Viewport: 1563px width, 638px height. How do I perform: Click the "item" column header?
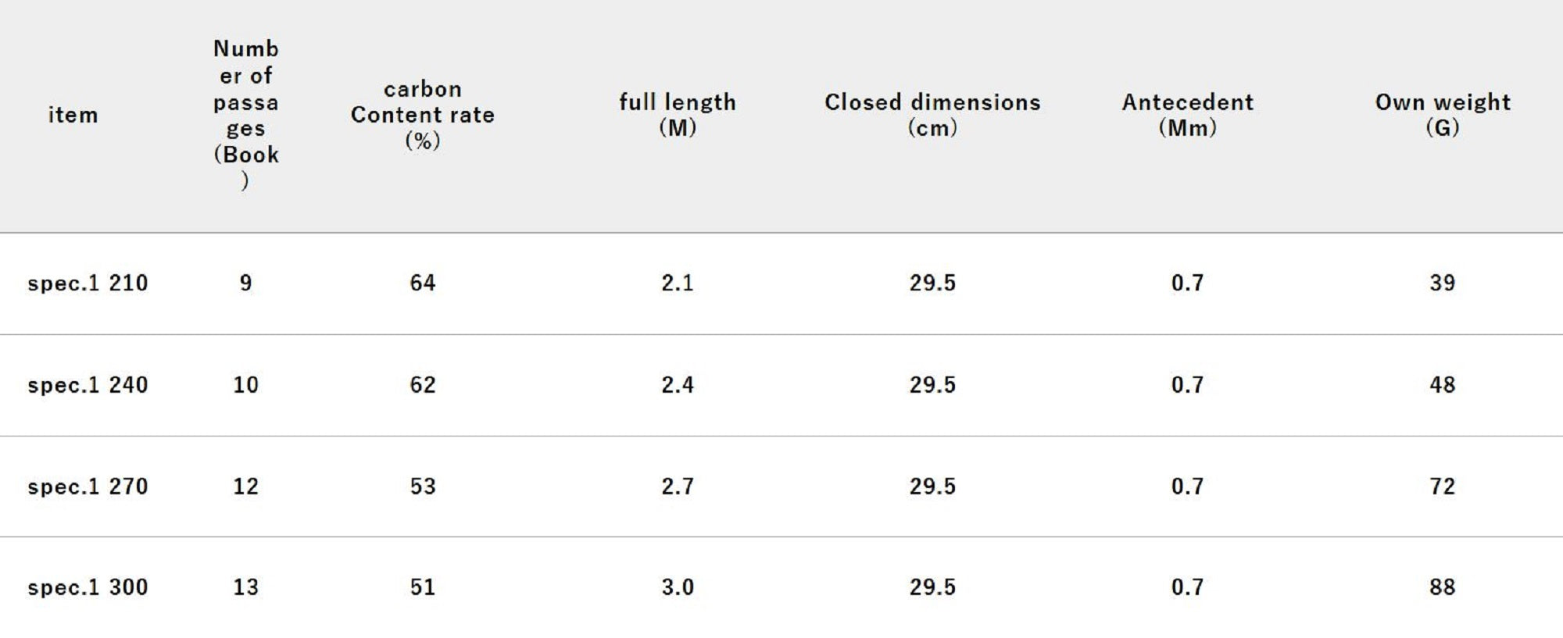(x=73, y=115)
